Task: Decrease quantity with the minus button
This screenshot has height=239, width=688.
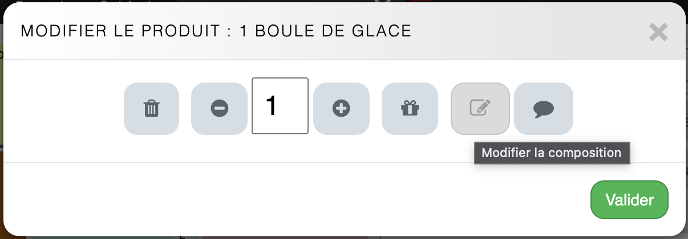Action: (219, 109)
